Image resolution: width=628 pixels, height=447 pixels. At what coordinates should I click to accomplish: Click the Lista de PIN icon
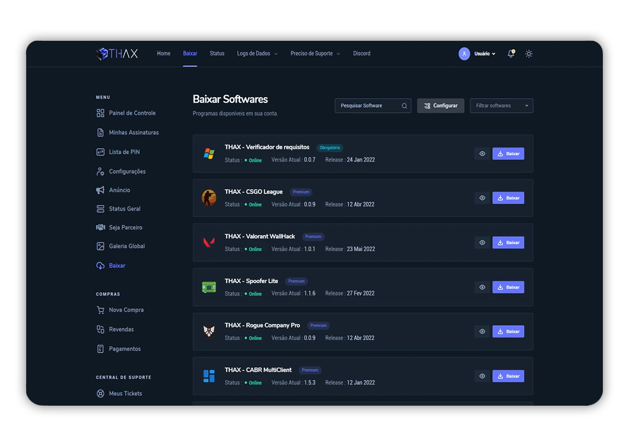click(x=100, y=152)
